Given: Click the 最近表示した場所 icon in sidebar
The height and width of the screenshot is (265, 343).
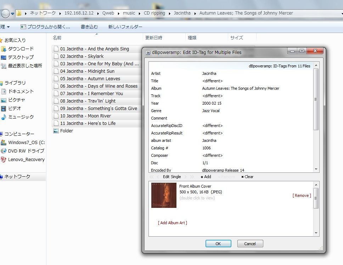Looking at the screenshot, I should tap(4, 66).
